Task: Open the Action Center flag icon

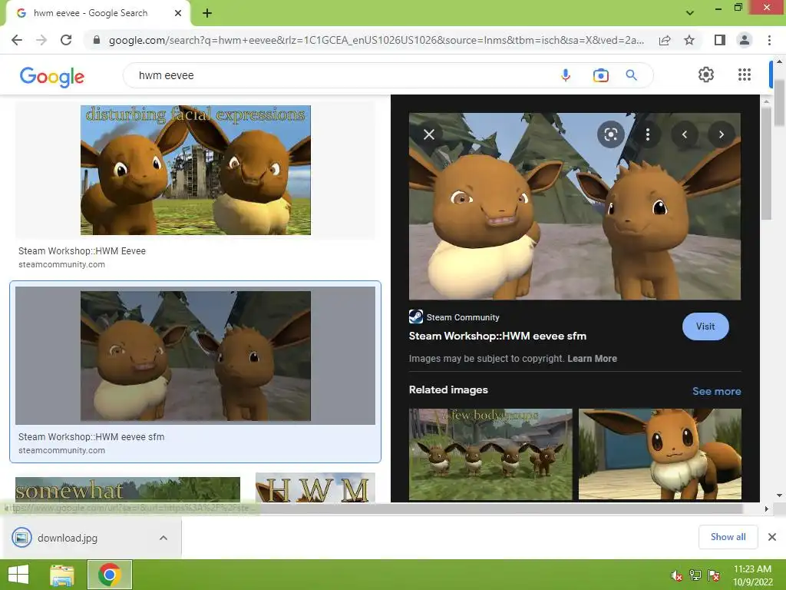Action: point(714,575)
